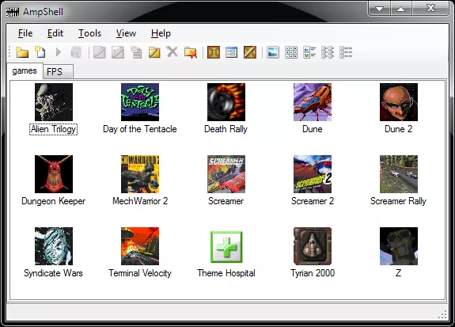The image size is (455, 327).
Task: Click the new category folder icon
Action: click(x=22, y=52)
